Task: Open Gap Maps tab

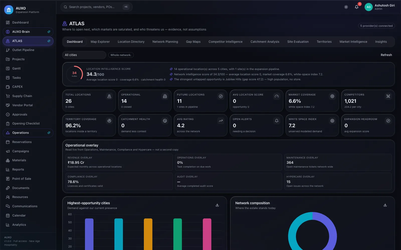Action: pyautogui.click(x=193, y=42)
